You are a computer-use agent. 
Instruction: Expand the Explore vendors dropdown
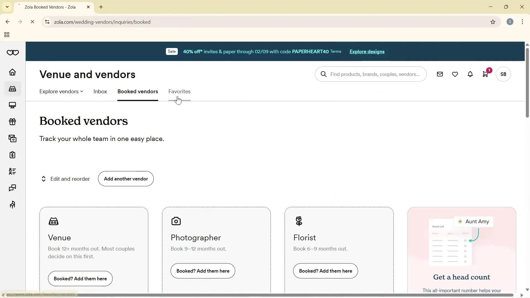coord(61,91)
